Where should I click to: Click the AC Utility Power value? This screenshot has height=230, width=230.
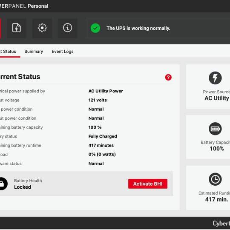tap(106, 91)
